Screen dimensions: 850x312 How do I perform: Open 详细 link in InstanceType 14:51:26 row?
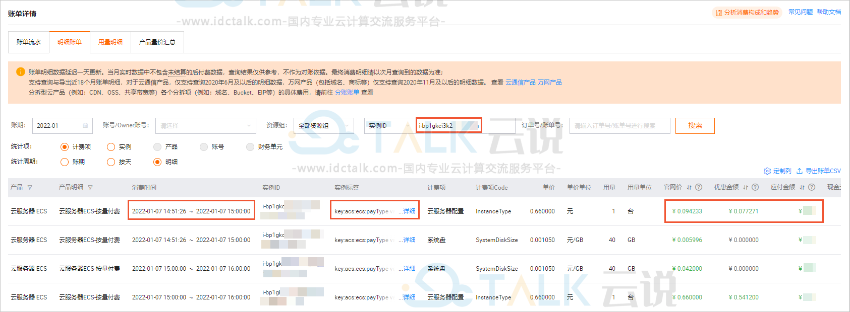(410, 211)
